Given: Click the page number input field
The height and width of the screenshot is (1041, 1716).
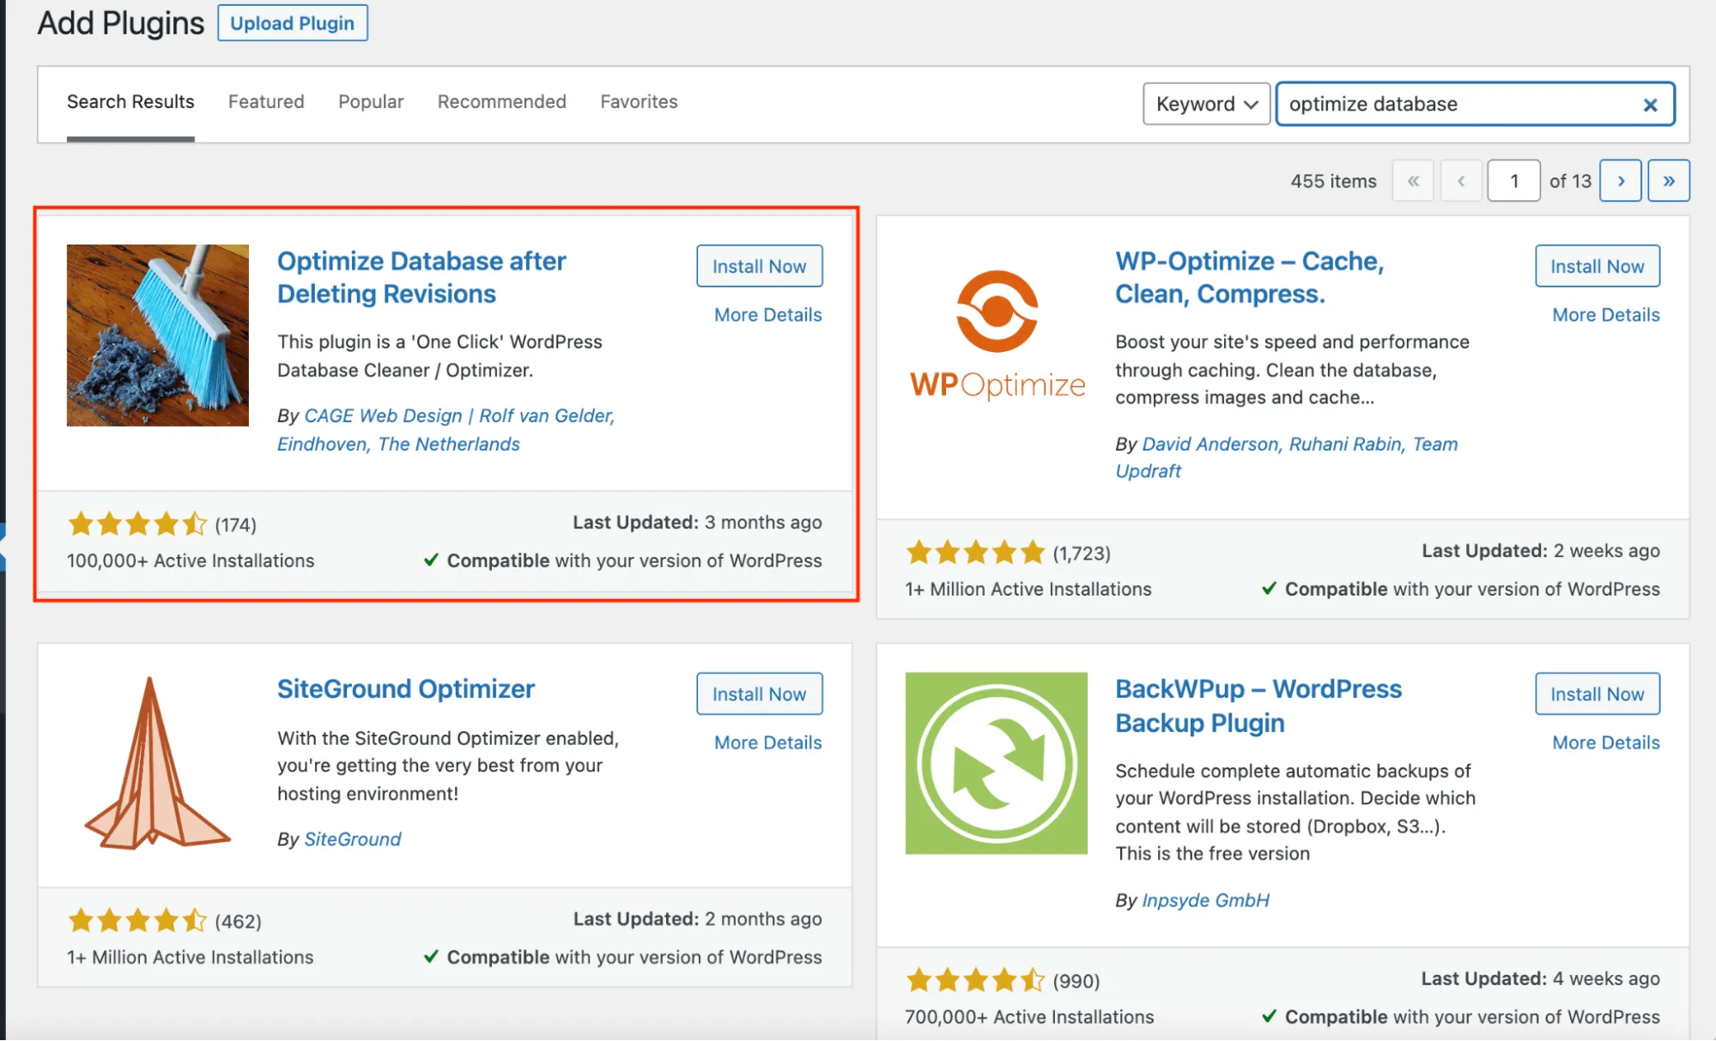Looking at the screenshot, I should (1513, 180).
